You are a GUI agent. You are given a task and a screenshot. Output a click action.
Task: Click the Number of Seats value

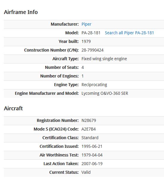point(82,67)
